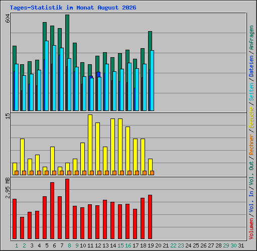Click day label '4' on the x-axis

(39, 245)
